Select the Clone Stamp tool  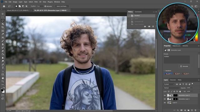tap(3, 44)
